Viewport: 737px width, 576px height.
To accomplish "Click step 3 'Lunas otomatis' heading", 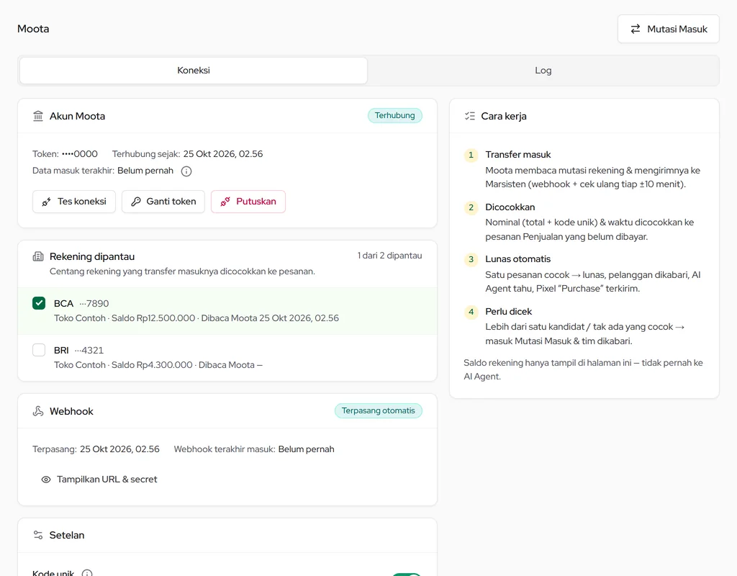I will tap(518, 259).
